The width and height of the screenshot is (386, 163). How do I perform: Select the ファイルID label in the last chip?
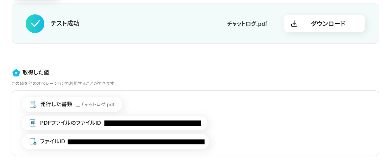tap(52, 142)
